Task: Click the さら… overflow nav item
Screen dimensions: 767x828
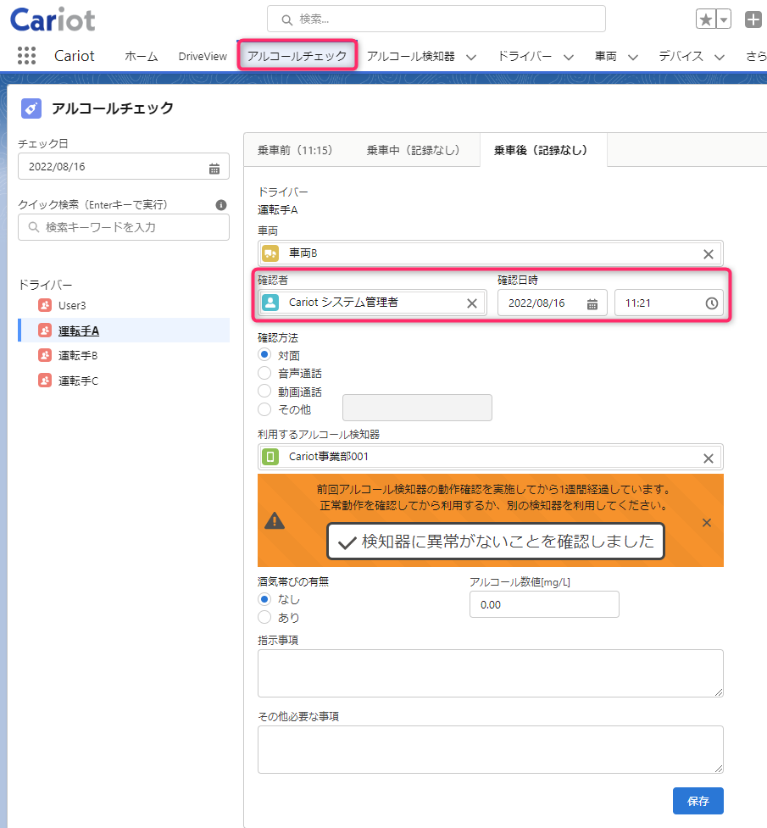Action: click(756, 56)
